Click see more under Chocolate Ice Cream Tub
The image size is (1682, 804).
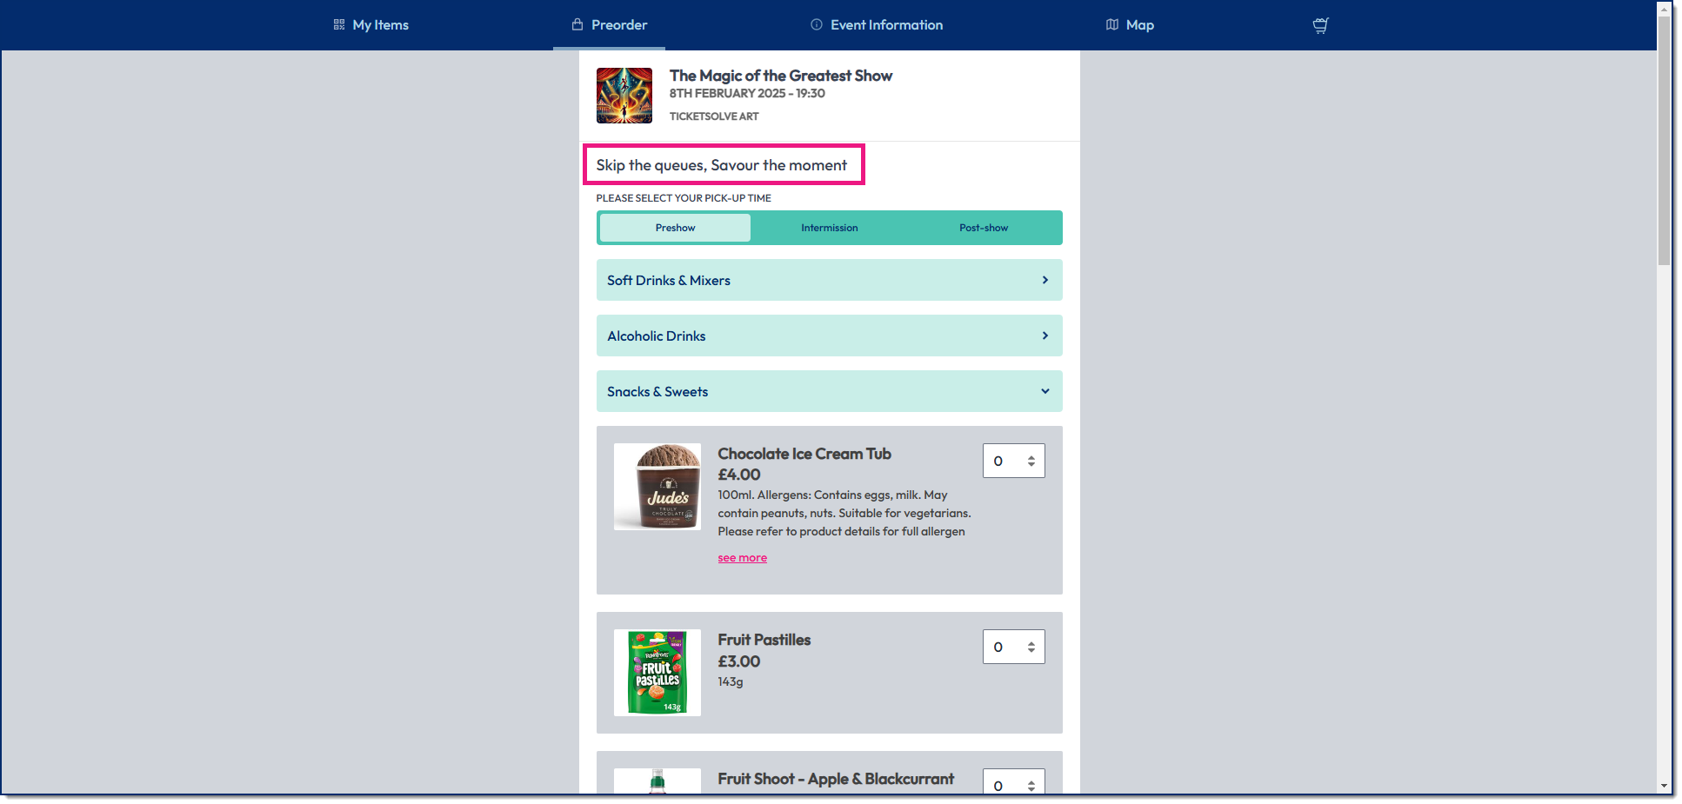(742, 558)
